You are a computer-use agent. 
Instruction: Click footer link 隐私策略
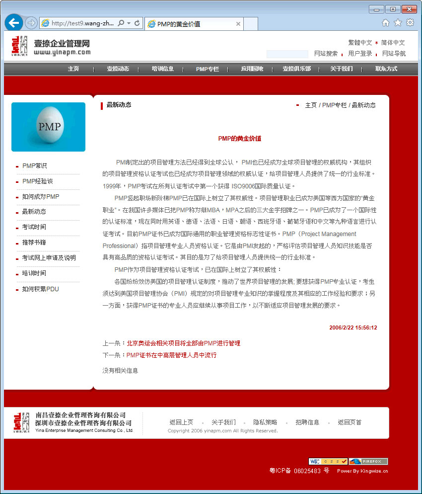pyautogui.click(x=265, y=422)
